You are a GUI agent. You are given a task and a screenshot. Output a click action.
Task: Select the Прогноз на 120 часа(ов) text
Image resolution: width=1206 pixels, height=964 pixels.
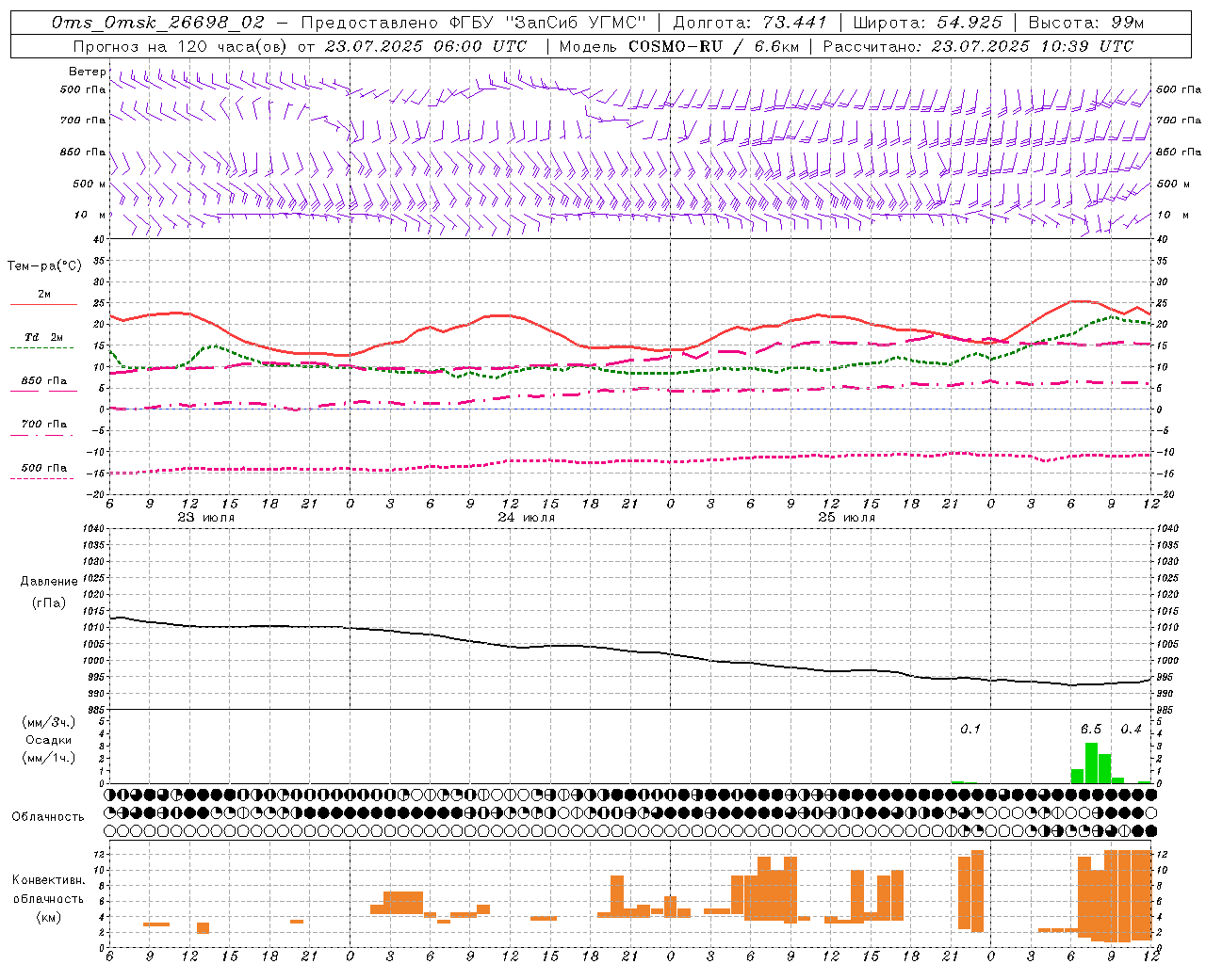[x=181, y=46]
